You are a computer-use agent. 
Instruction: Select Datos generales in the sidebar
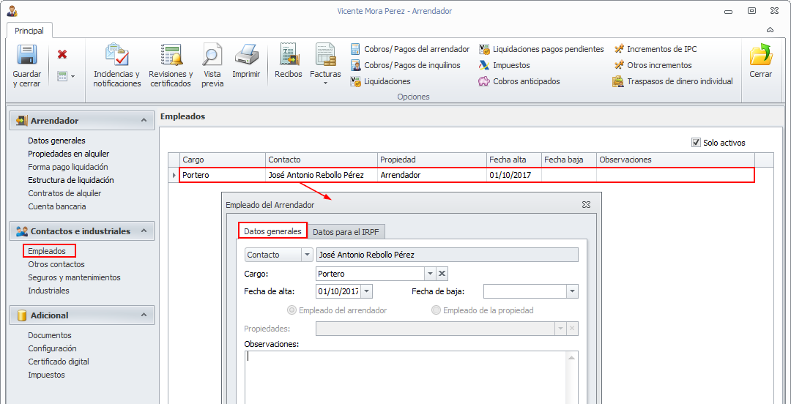pyautogui.click(x=56, y=141)
